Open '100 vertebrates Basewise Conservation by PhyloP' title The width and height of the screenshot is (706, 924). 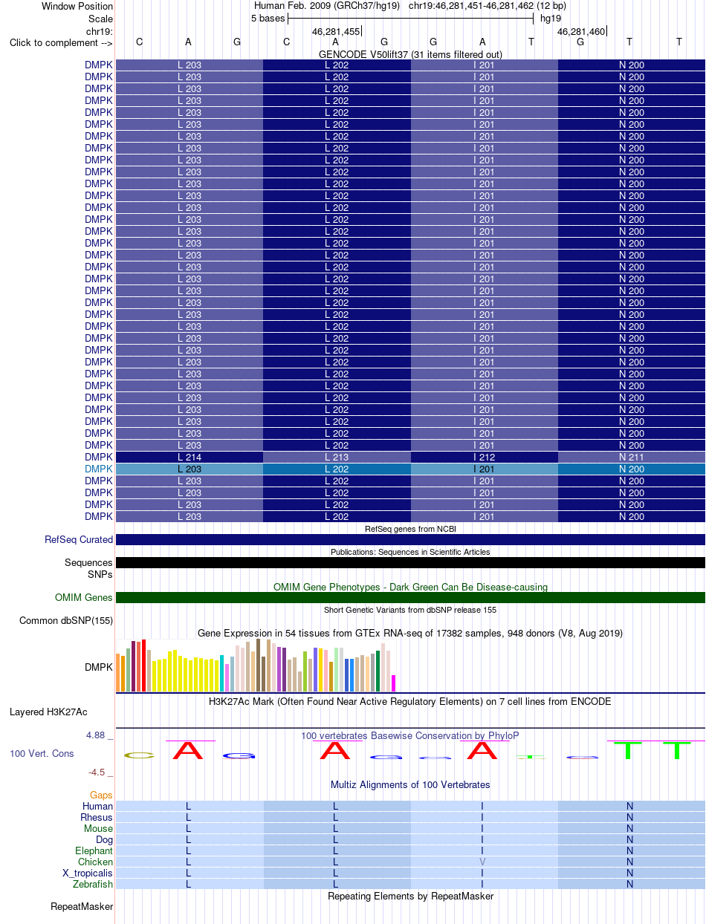coord(410,735)
